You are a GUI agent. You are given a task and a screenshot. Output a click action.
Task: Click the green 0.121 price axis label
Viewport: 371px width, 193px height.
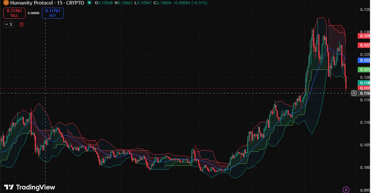(x=364, y=69)
